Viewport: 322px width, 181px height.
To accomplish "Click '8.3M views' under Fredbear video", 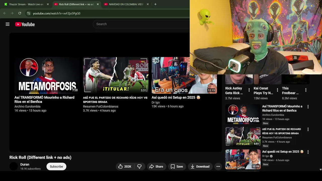I will [x=289, y=98].
